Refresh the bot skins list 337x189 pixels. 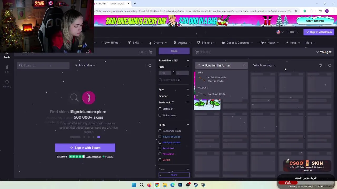click(330, 65)
